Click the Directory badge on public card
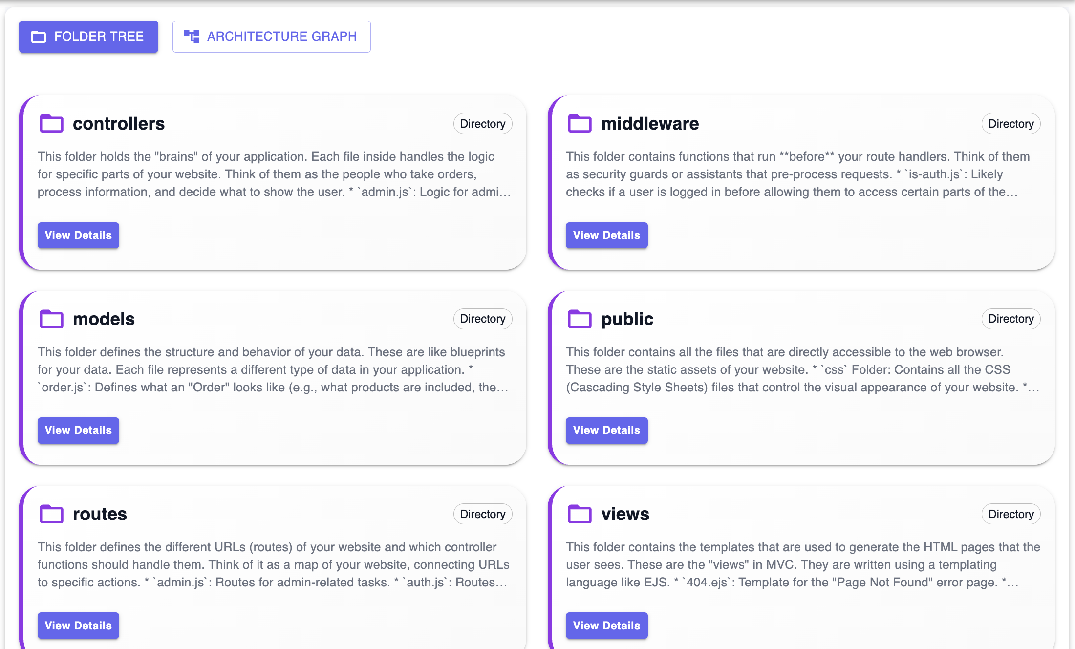 click(1010, 319)
